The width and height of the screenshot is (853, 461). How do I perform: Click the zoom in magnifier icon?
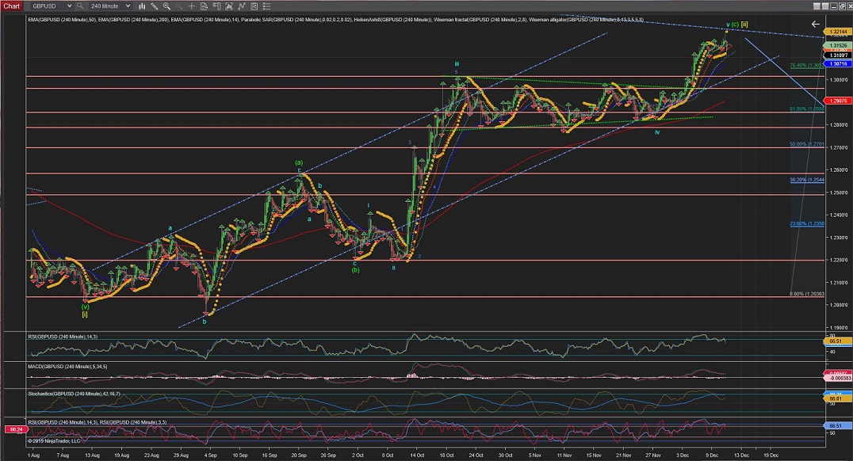[x=166, y=6]
